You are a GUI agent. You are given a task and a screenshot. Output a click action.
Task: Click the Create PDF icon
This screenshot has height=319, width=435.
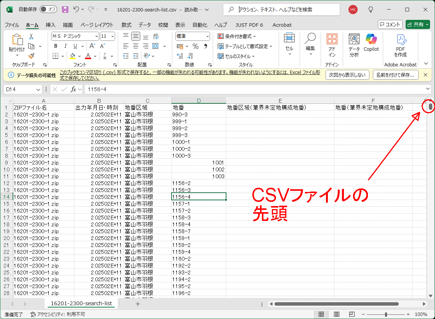click(x=401, y=45)
